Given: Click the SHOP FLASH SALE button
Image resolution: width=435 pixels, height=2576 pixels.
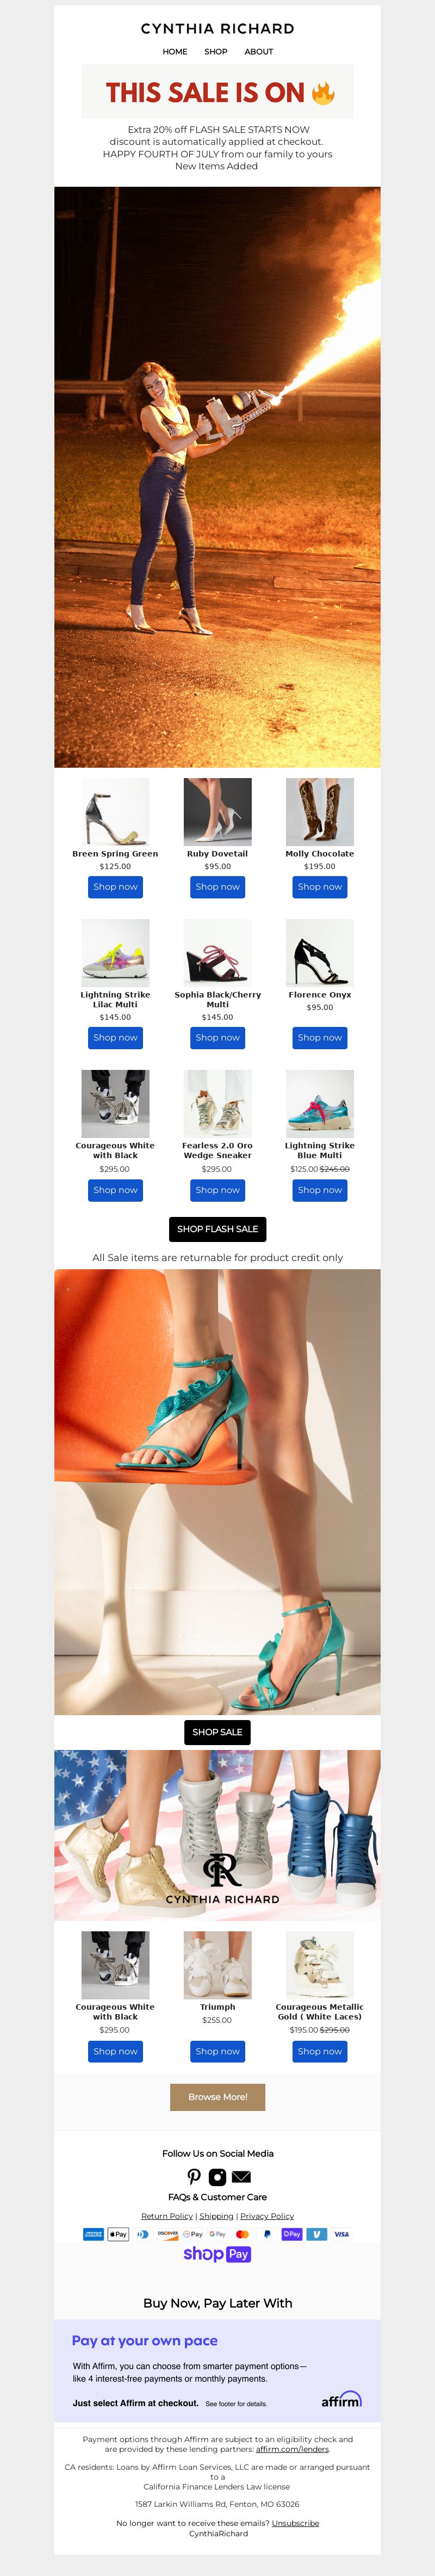Looking at the screenshot, I should (x=217, y=1229).
